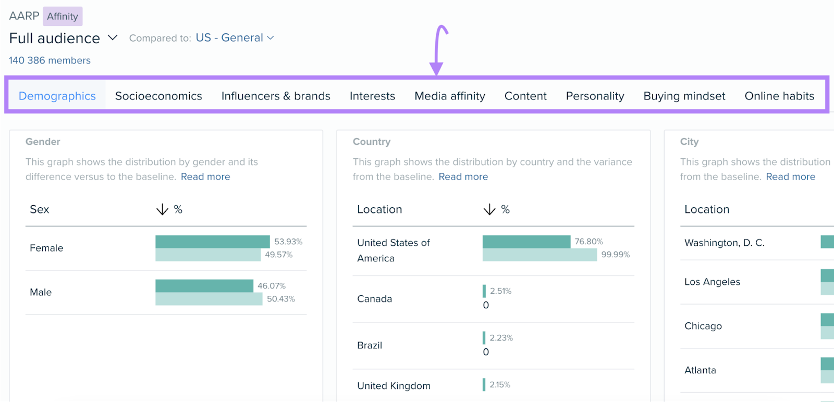Viewport: 834px width, 402px height.
Task: Switch to the Personality tab
Action: pos(595,96)
